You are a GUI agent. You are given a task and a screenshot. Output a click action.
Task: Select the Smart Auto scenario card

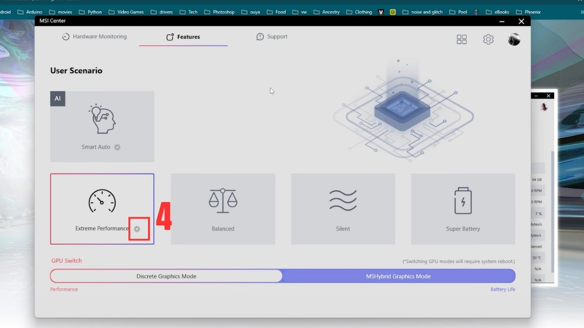pos(102,126)
